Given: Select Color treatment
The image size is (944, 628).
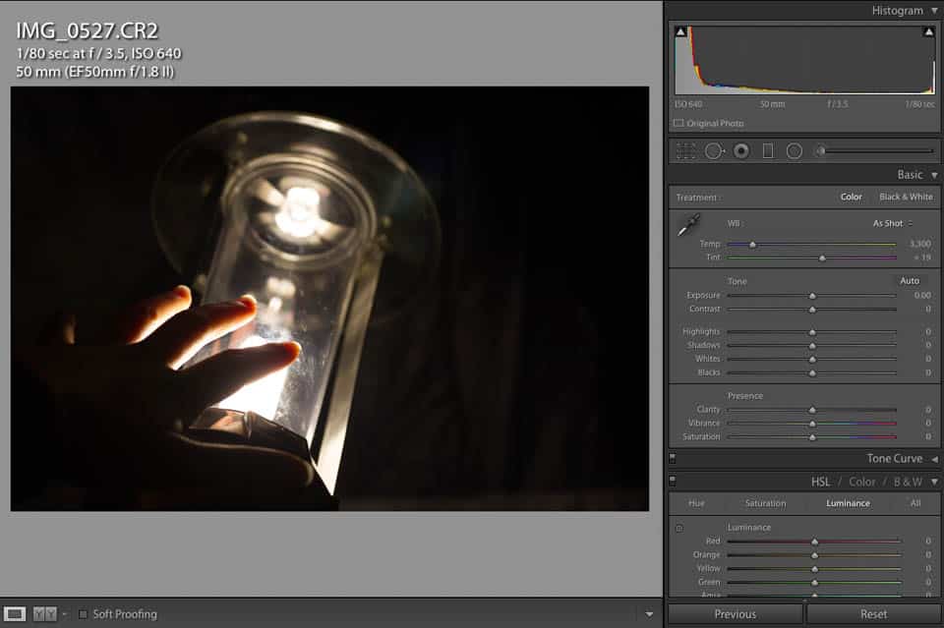Looking at the screenshot, I should [x=852, y=197].
